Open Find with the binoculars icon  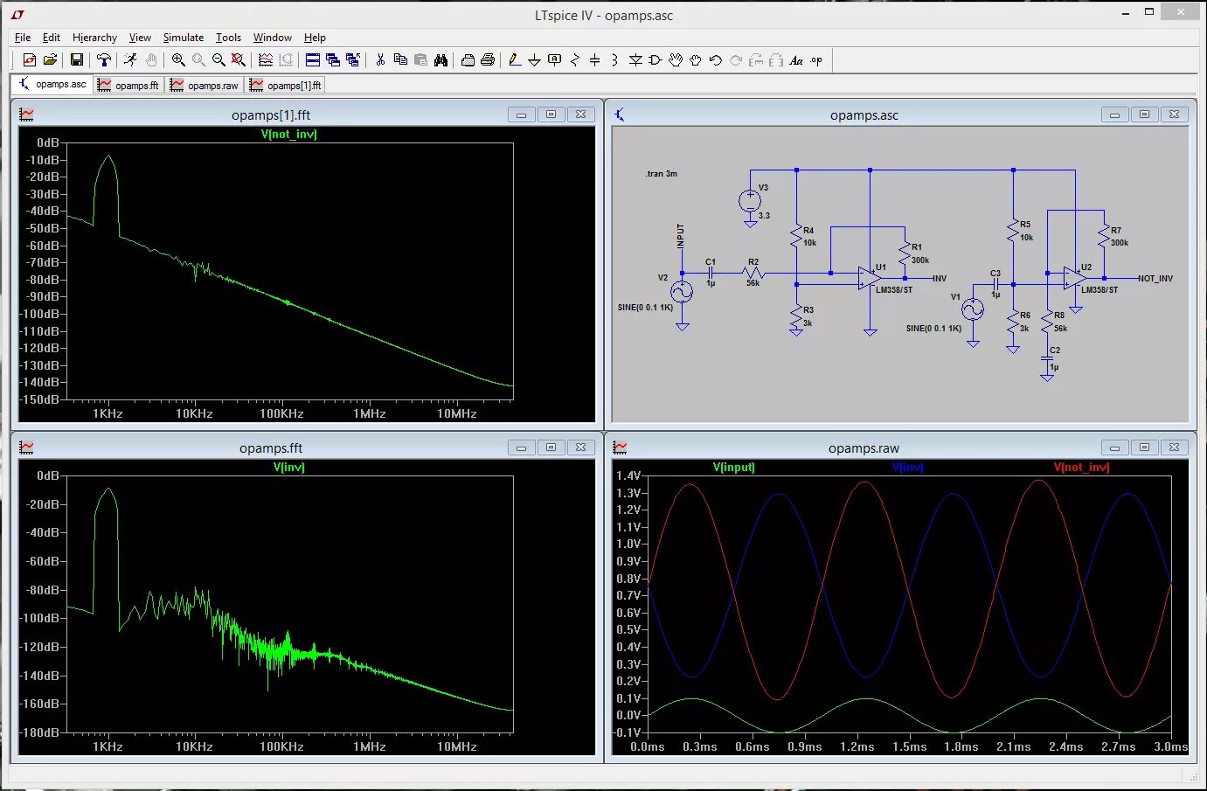(440, 60)
